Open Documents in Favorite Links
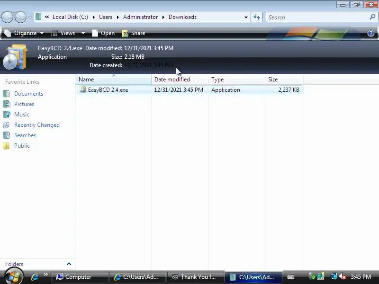The image size is (379, 284). pos(28,93)
